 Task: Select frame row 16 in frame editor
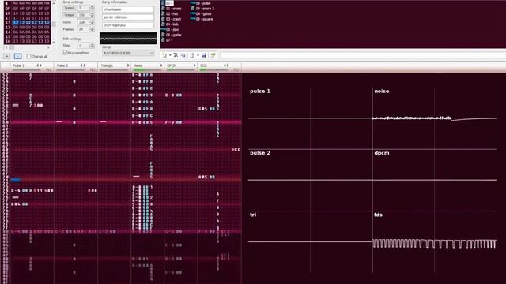click(28, 41)
